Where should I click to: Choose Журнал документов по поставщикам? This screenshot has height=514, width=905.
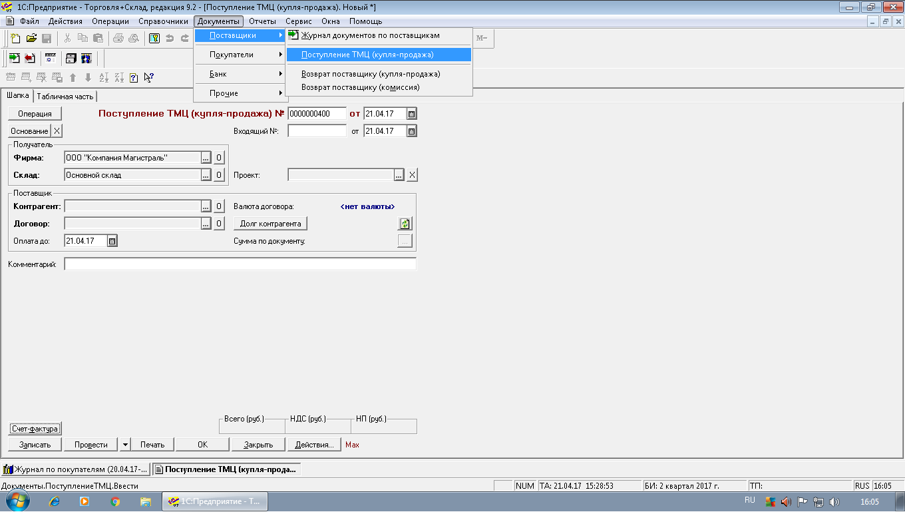point(370,35)
